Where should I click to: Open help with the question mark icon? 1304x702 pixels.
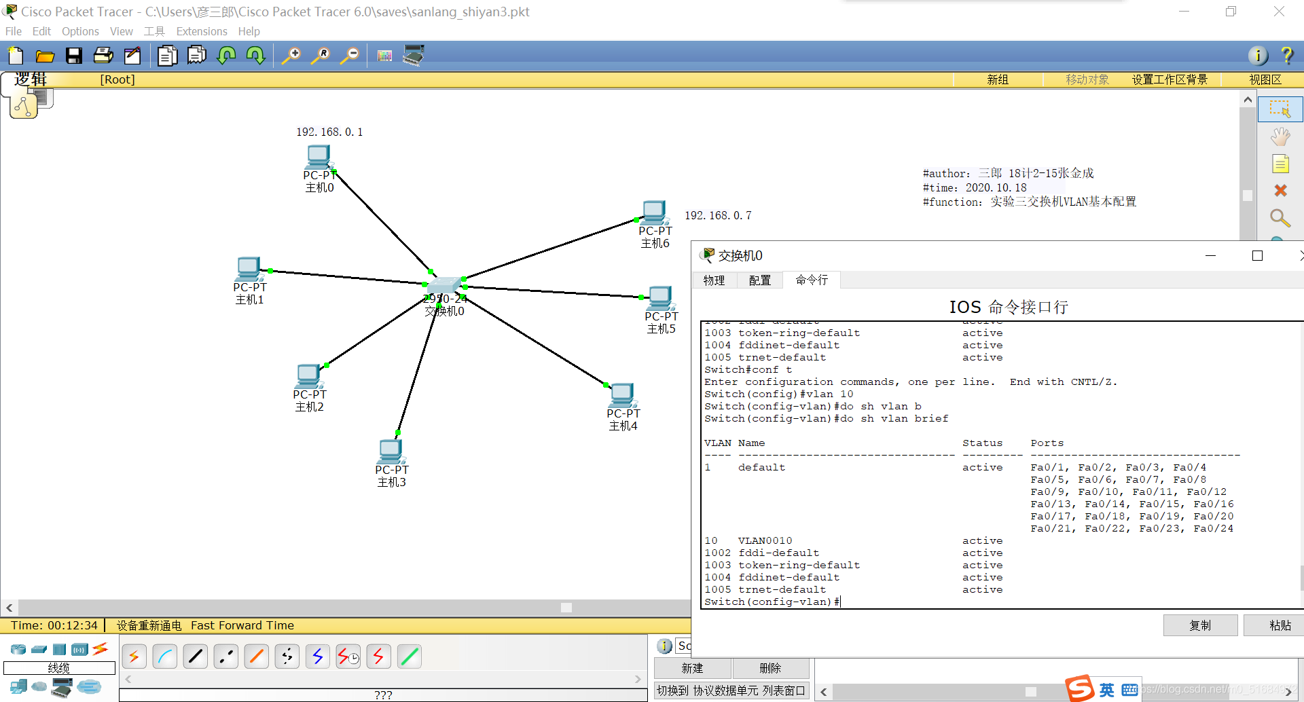(x=1286, y=56)
